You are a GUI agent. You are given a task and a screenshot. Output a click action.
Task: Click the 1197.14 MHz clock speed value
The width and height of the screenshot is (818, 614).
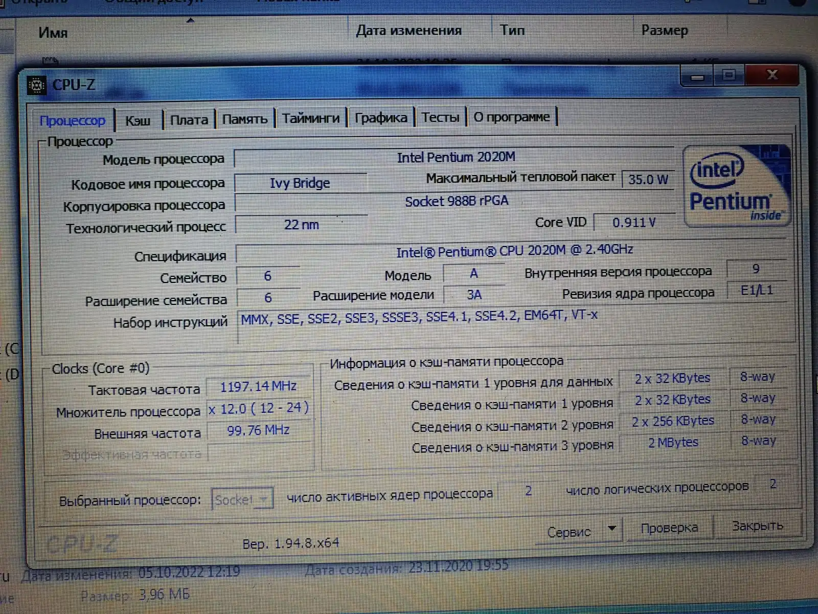point(259,387)
